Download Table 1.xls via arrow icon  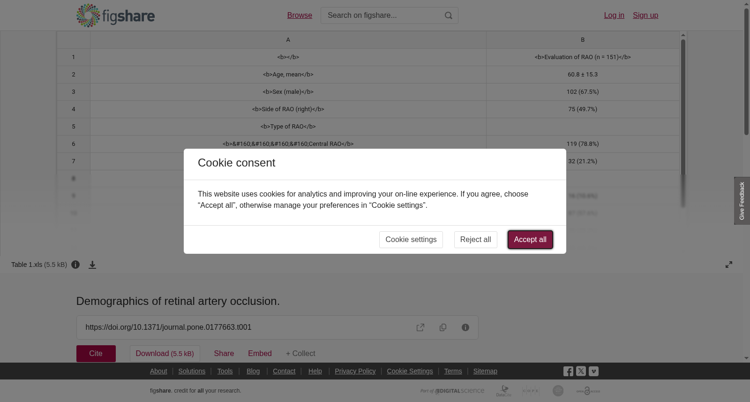[92, 265]
